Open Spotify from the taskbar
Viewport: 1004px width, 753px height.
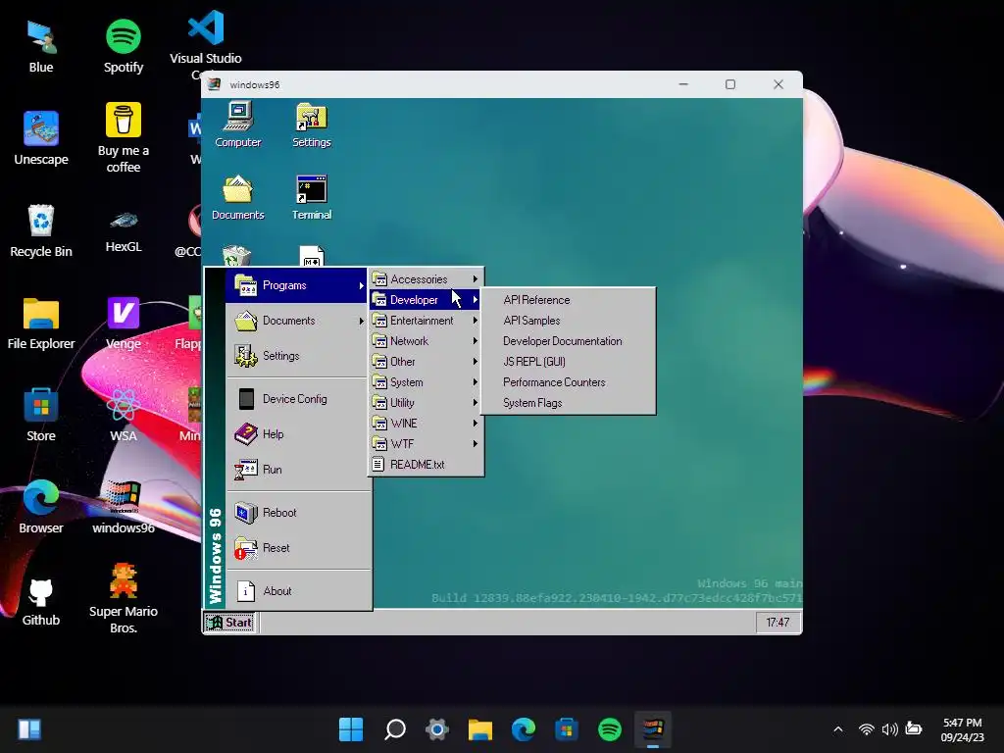click(610, 728)
